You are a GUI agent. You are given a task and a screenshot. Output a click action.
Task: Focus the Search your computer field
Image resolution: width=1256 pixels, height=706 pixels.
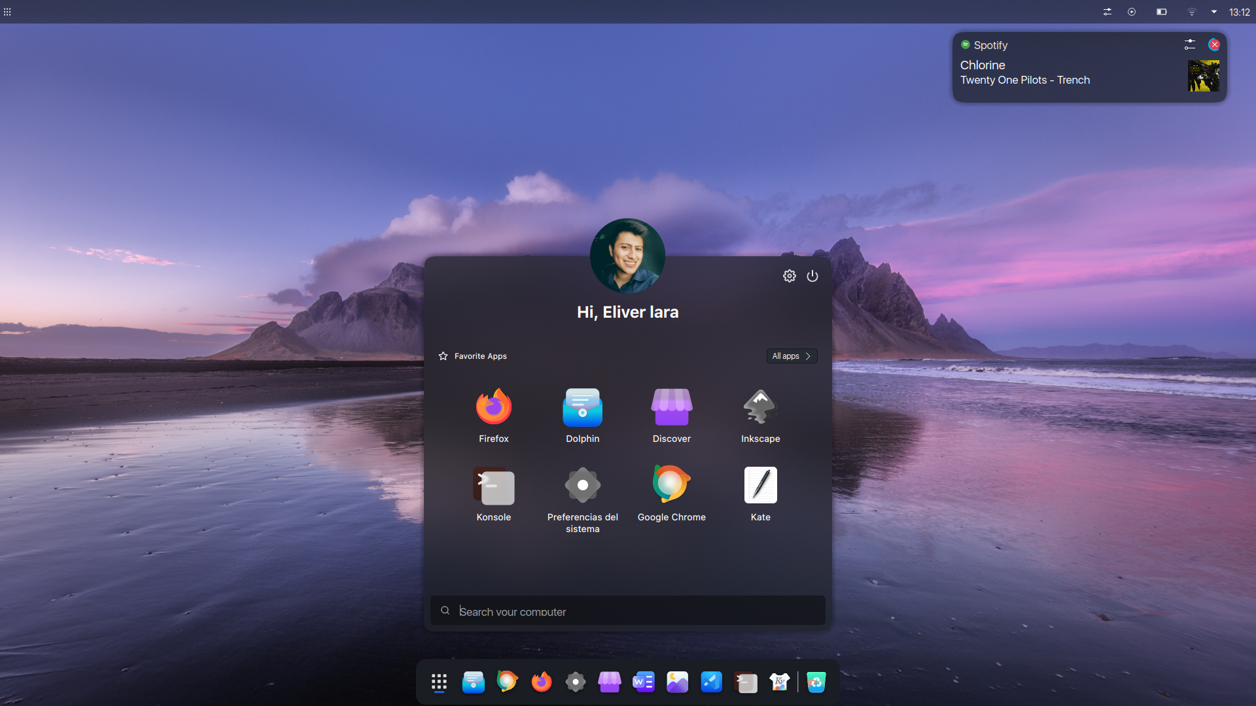[628, 611]
